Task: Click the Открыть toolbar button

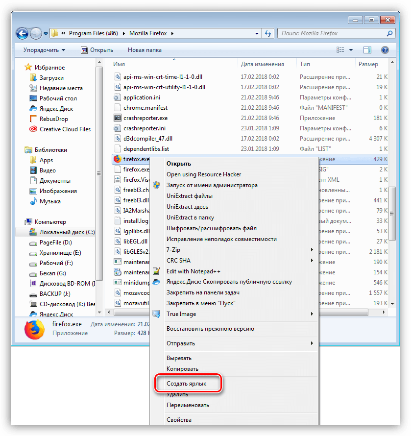Action: 97,50
